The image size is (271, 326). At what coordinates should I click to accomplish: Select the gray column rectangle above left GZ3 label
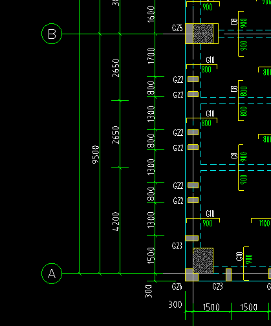pos(192,238)
